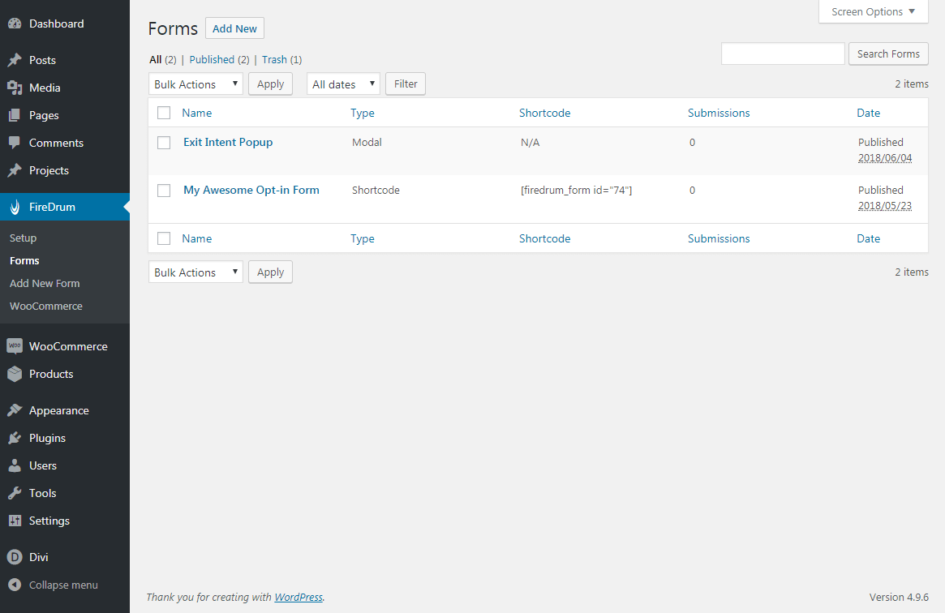
Task: Click the Dashboard gauge icon
Action: [x=15, y=24]
